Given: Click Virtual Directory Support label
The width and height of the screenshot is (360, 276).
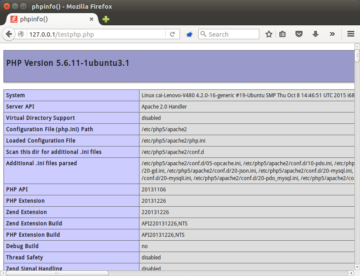Looking at the screenshot, I should 41,118.
